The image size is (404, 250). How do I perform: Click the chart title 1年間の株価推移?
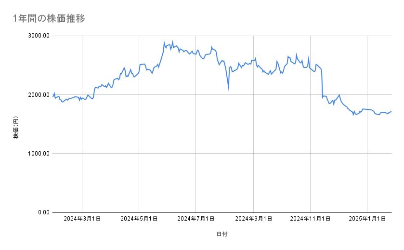pos(50,18)
